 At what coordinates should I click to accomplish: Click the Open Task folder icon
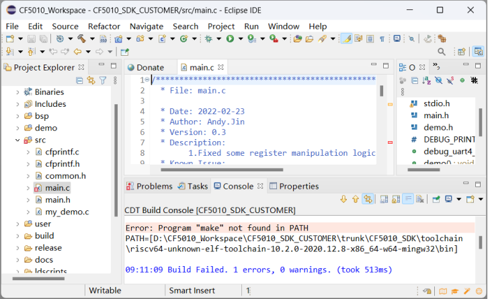click(x=309, y=38)
